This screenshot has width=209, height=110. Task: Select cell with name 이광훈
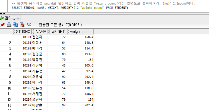pos(39,105)
